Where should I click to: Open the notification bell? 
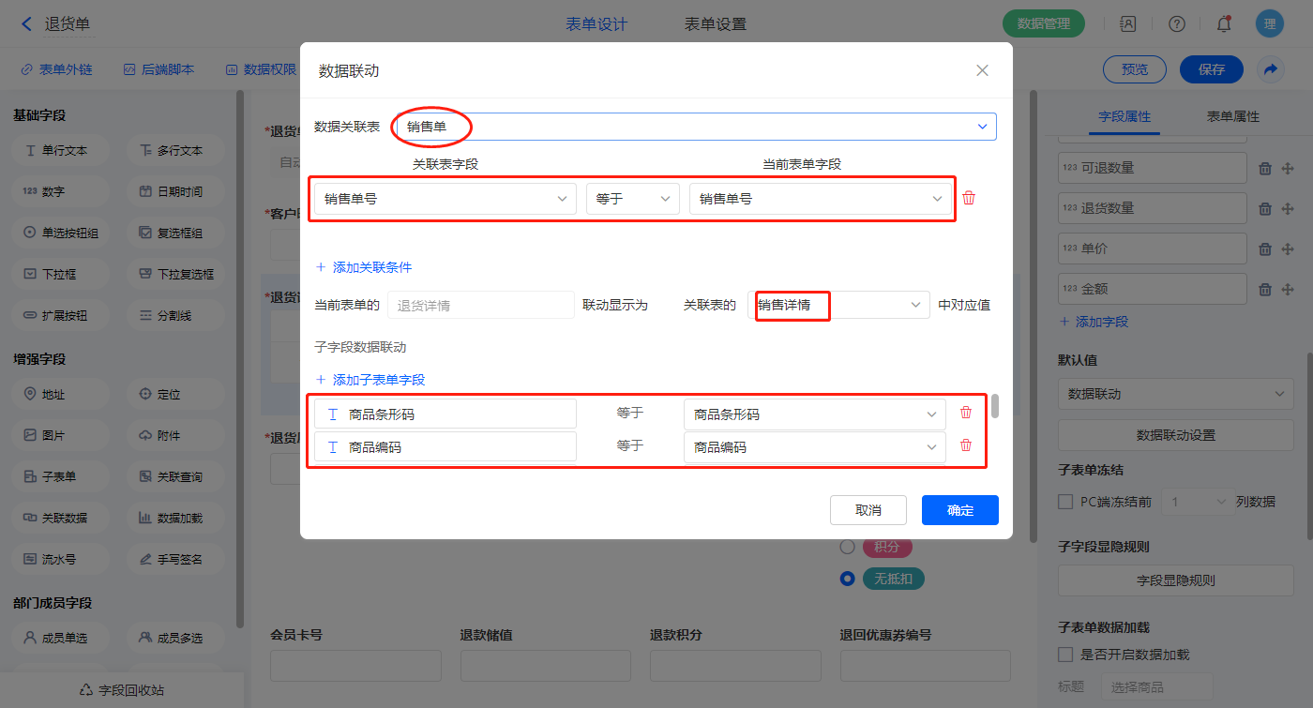[x=1223, y=24]
